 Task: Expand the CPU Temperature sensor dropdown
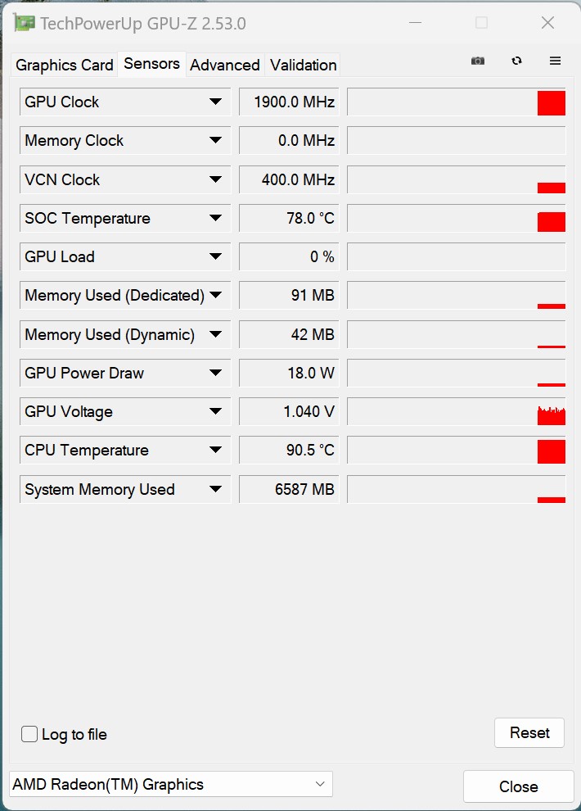(216, 450)
